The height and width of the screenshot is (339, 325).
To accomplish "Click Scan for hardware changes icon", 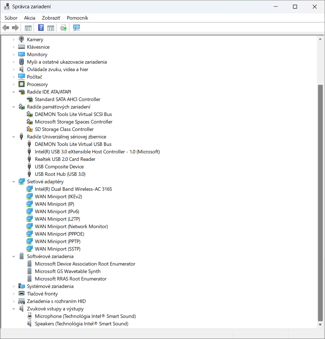I will 77,28.
